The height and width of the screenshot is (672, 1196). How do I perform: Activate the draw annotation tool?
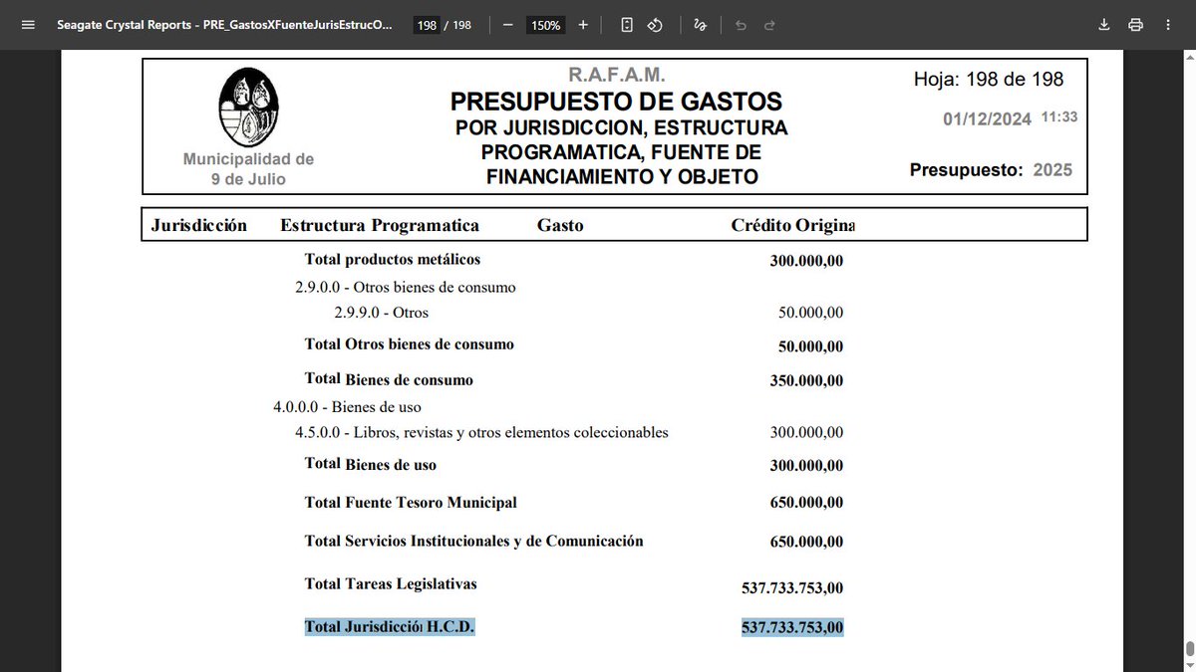click(700, 25)
